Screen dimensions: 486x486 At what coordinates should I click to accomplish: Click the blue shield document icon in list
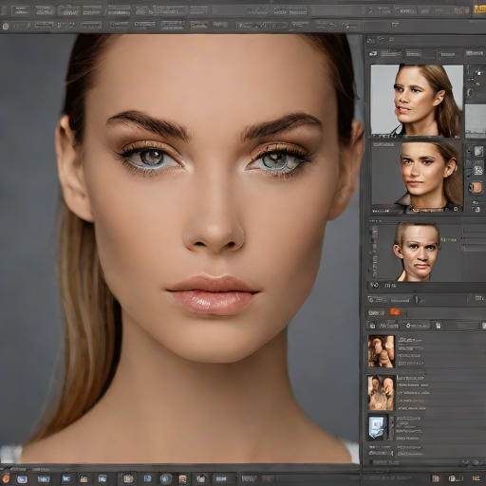(x=377, y=427)
